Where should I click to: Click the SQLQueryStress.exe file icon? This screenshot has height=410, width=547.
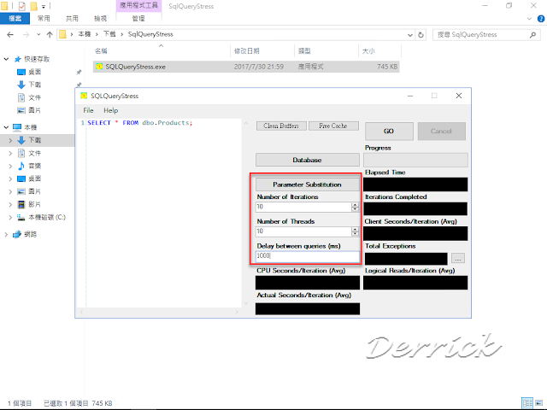pos(99,67)
